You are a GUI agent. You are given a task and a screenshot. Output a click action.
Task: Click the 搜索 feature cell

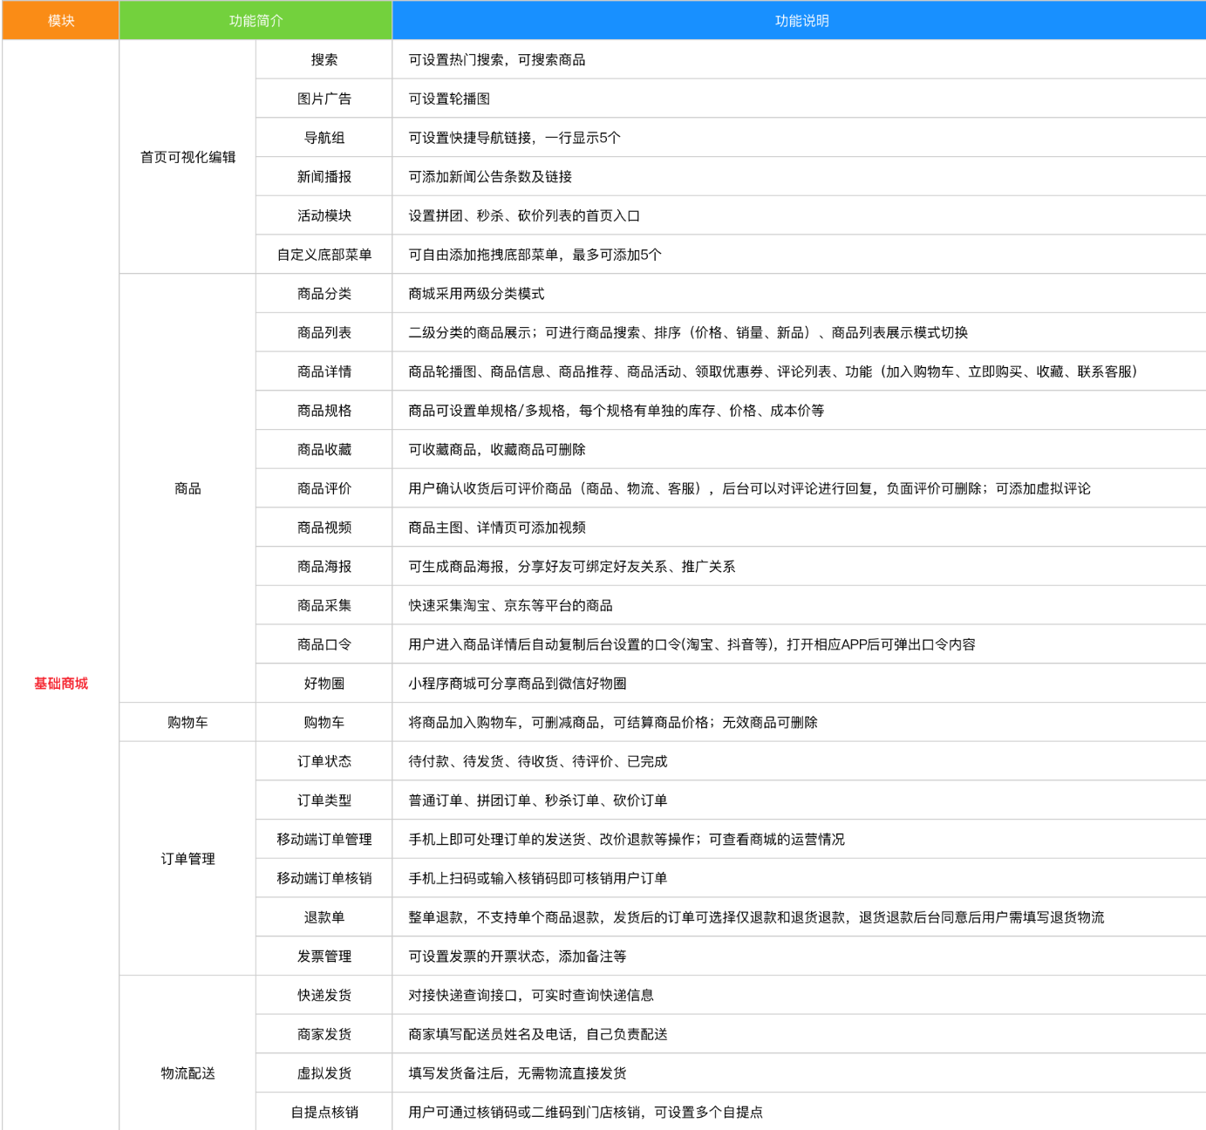click(324, 59)
